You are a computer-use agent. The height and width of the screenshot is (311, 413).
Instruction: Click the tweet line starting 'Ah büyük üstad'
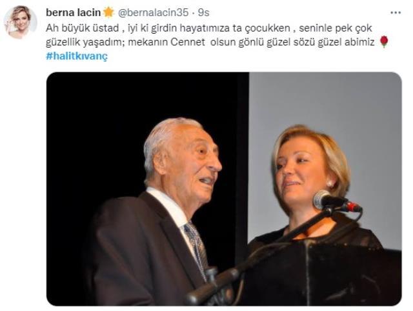tap(209, 28)
